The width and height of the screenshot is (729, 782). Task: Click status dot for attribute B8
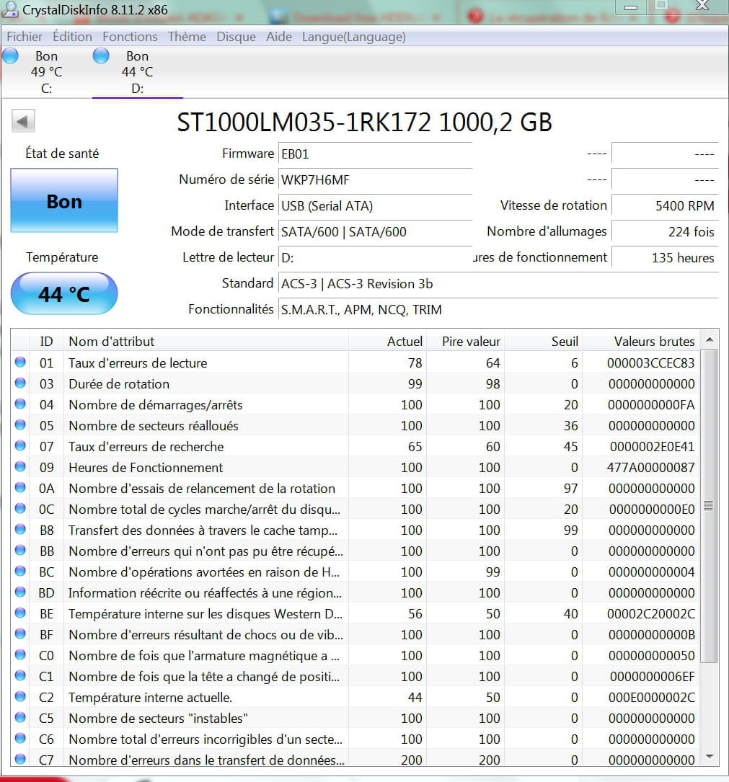[20, 529]
